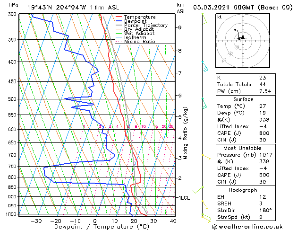Click the 'Pressure (mb)' value 1017
The image size is (297, 230).
[x=266, y=155]
